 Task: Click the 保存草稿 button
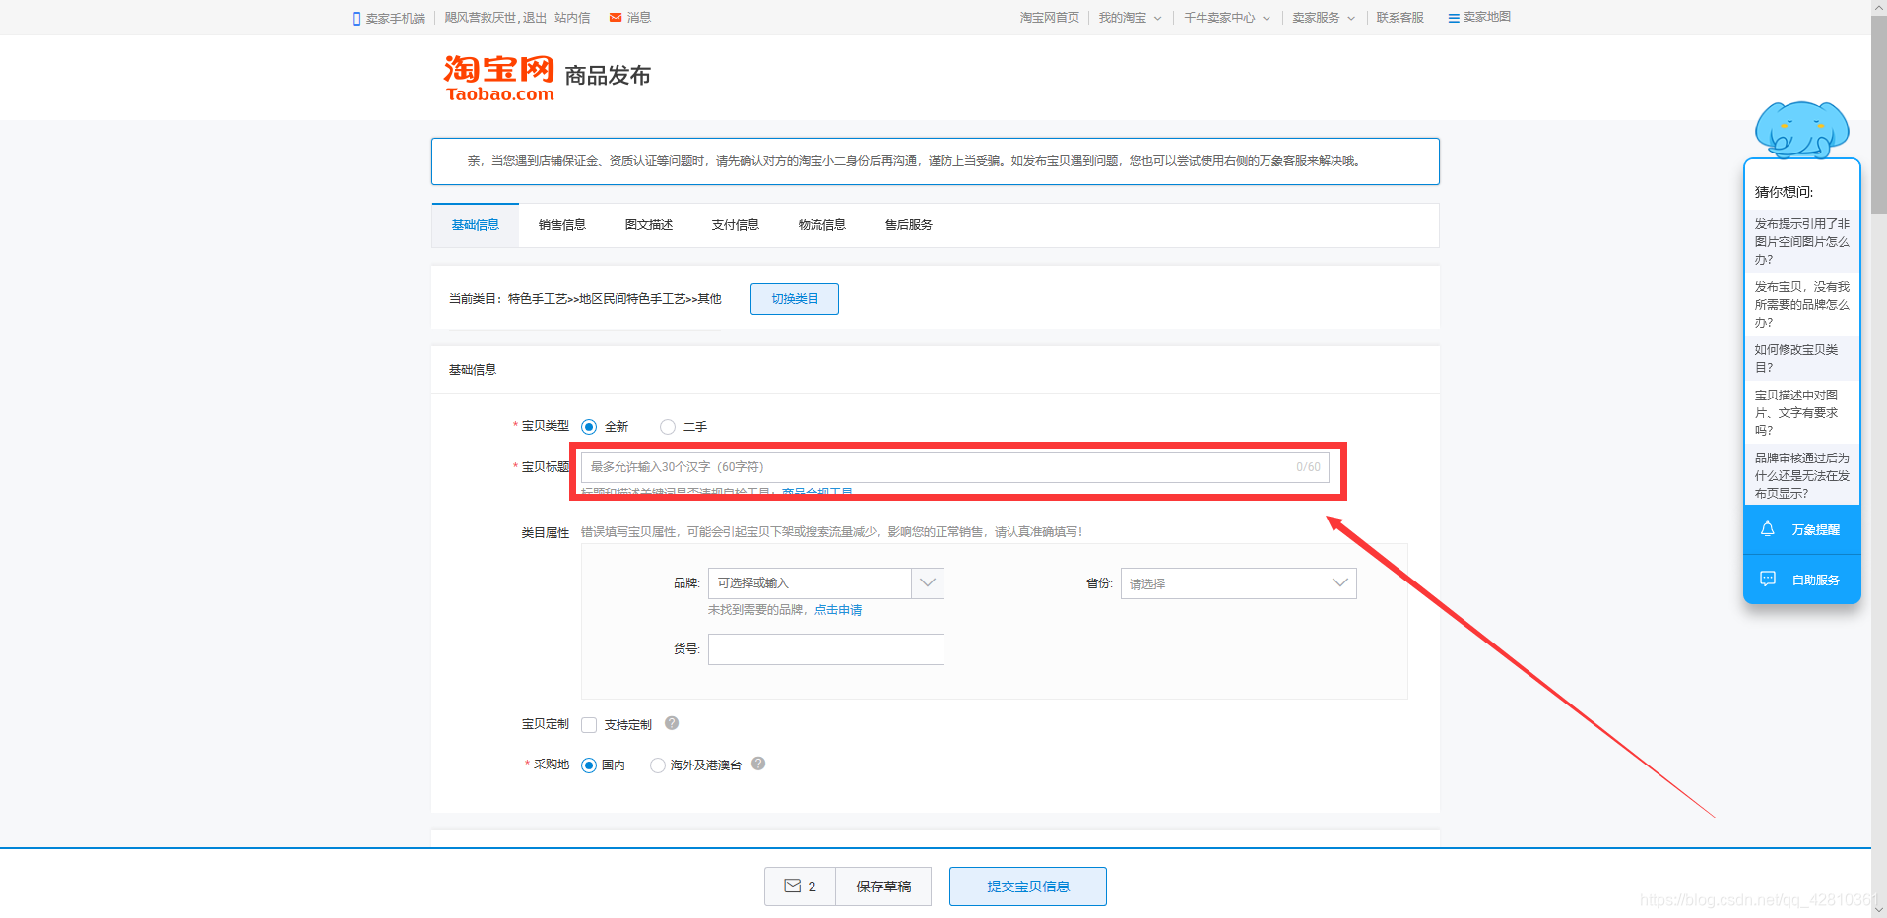pos(883,887)
